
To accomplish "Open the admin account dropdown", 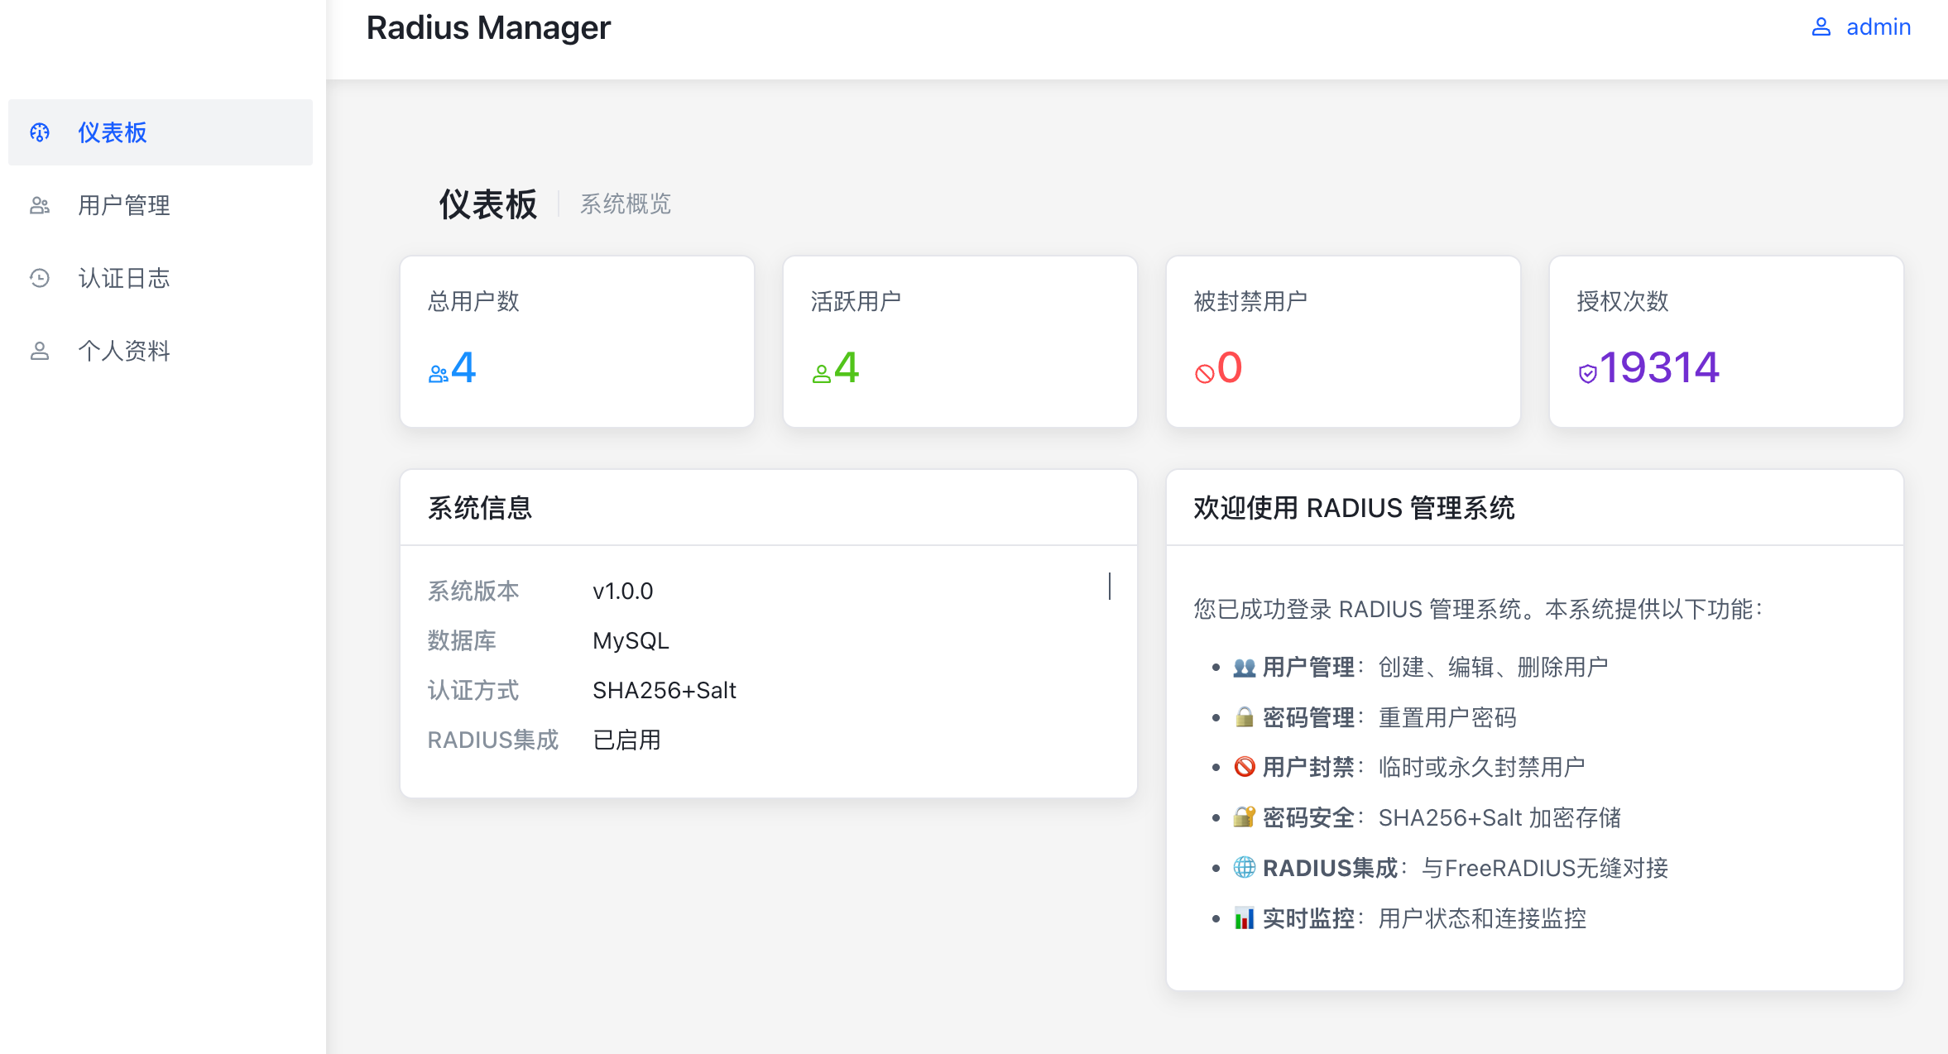I will tap(1861, 27).
